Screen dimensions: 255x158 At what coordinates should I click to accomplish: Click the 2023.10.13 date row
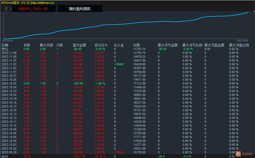click(9, 114)
